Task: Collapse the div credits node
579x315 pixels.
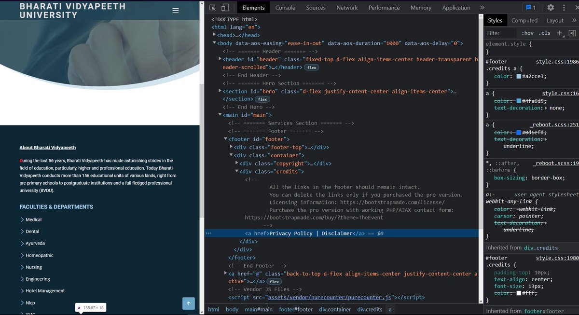Action: tap(236, 171)
